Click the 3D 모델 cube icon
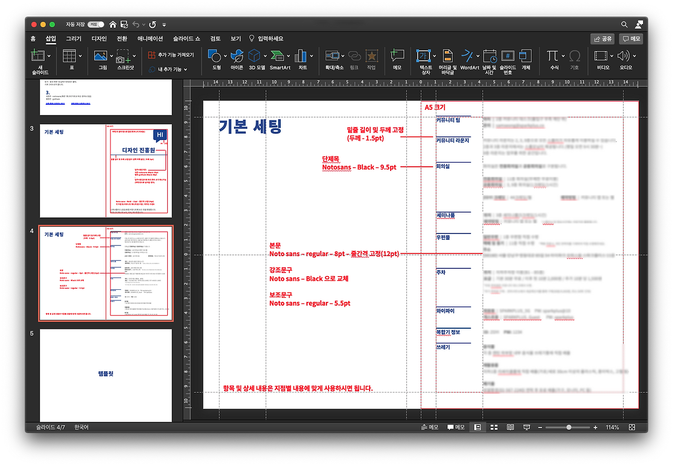Viewport: 673px width, 466px height. 254,56
